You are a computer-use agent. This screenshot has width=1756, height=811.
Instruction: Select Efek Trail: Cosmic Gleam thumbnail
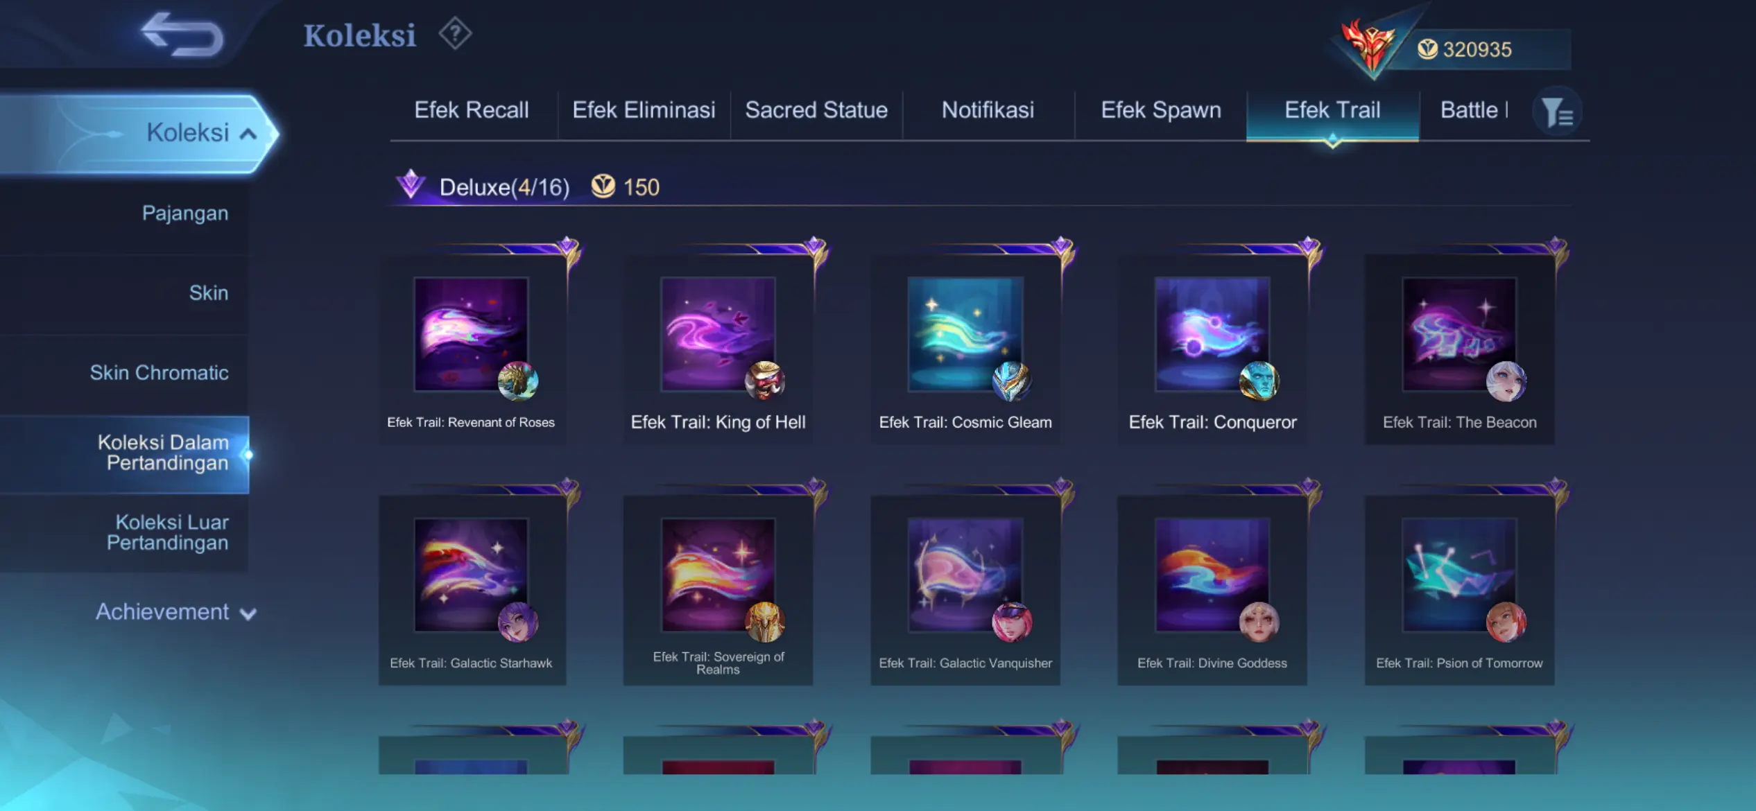coord(965,334)
